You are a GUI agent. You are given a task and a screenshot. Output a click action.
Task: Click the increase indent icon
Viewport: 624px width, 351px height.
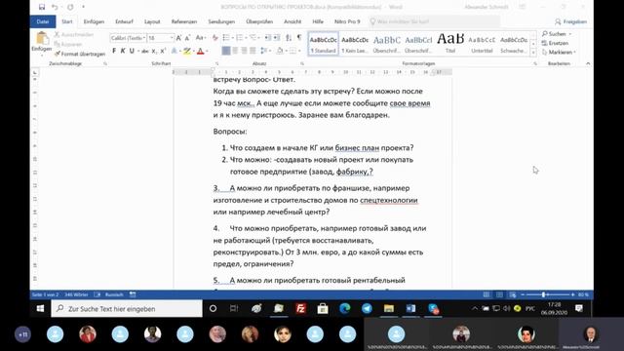(x=277, y=38)
